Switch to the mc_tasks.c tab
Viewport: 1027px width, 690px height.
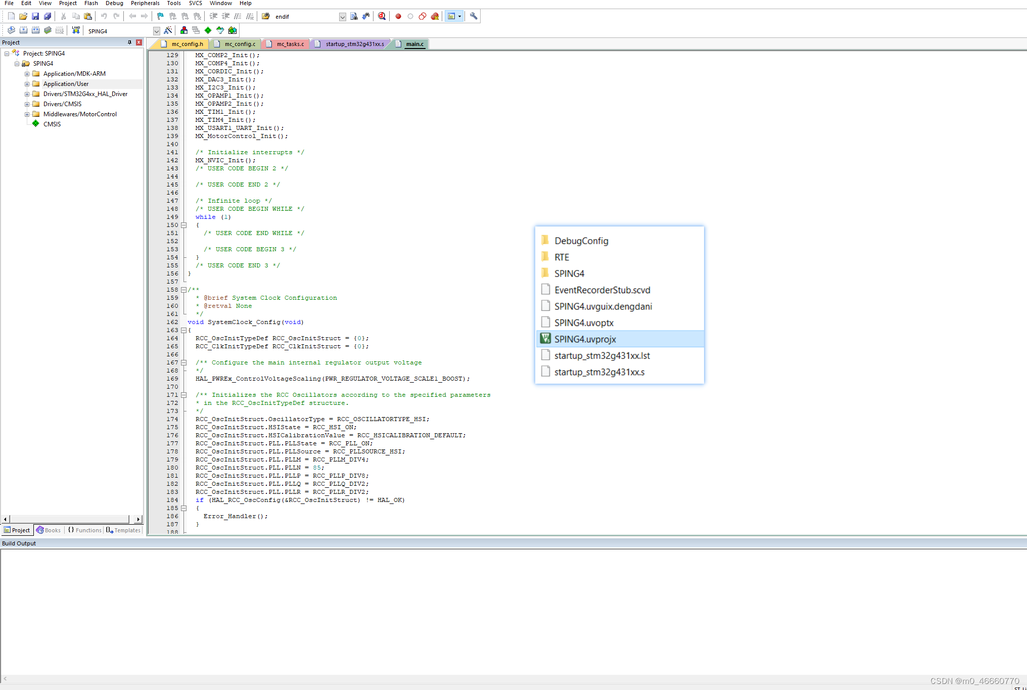[x=290, y=44]
